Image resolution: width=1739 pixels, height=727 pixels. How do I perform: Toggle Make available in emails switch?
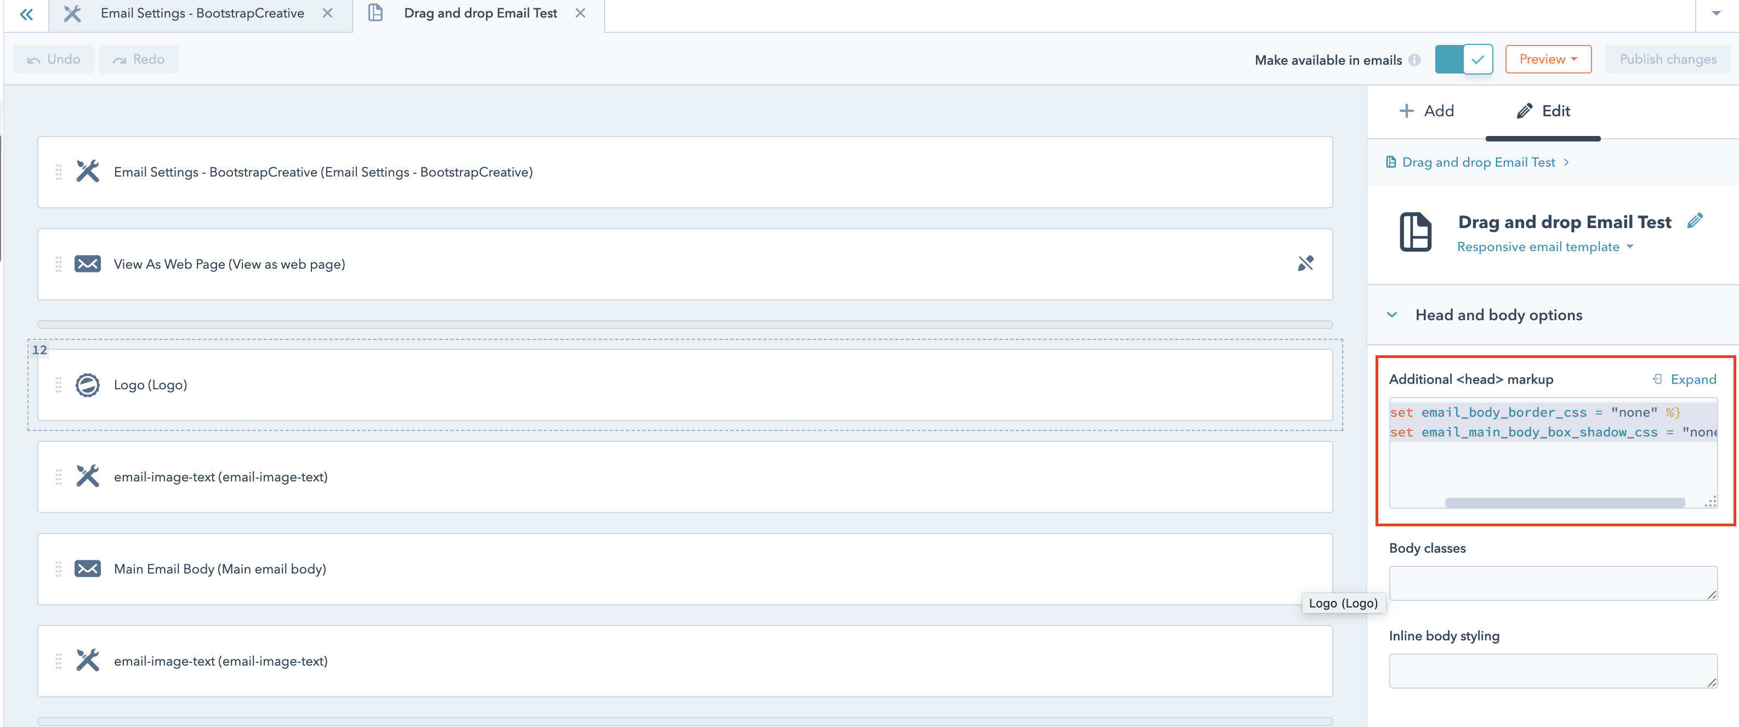click(x=1463, y=59)
